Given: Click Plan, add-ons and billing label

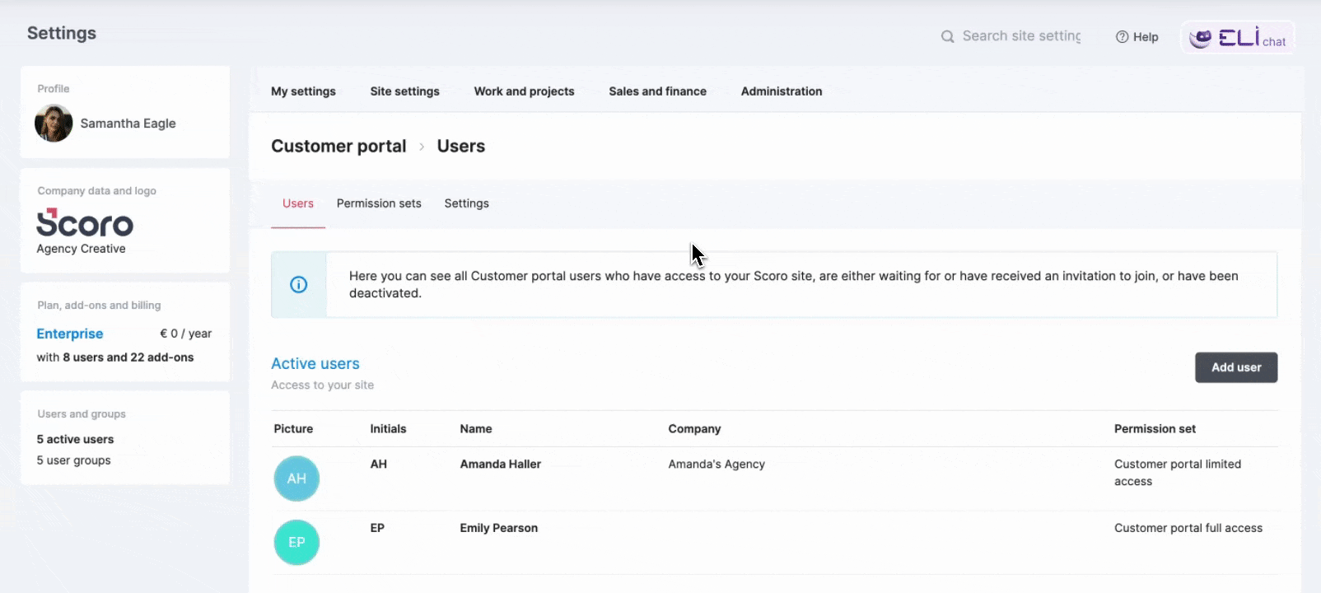Looking at the screenshot, I should [x=99, y=305].
